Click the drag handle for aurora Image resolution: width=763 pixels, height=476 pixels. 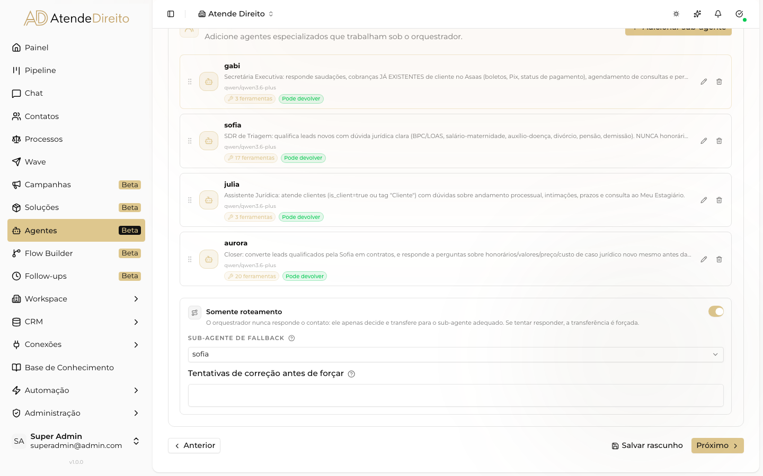tap(190, 260)
